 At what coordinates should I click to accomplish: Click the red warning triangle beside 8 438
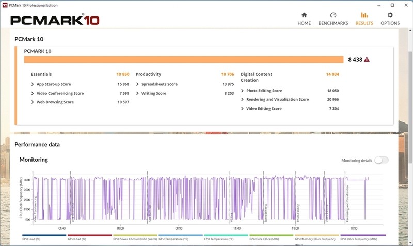coord(367,60)
